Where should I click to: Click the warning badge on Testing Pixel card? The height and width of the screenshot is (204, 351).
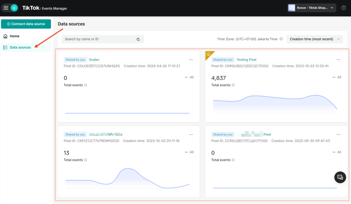coord(209,54)
